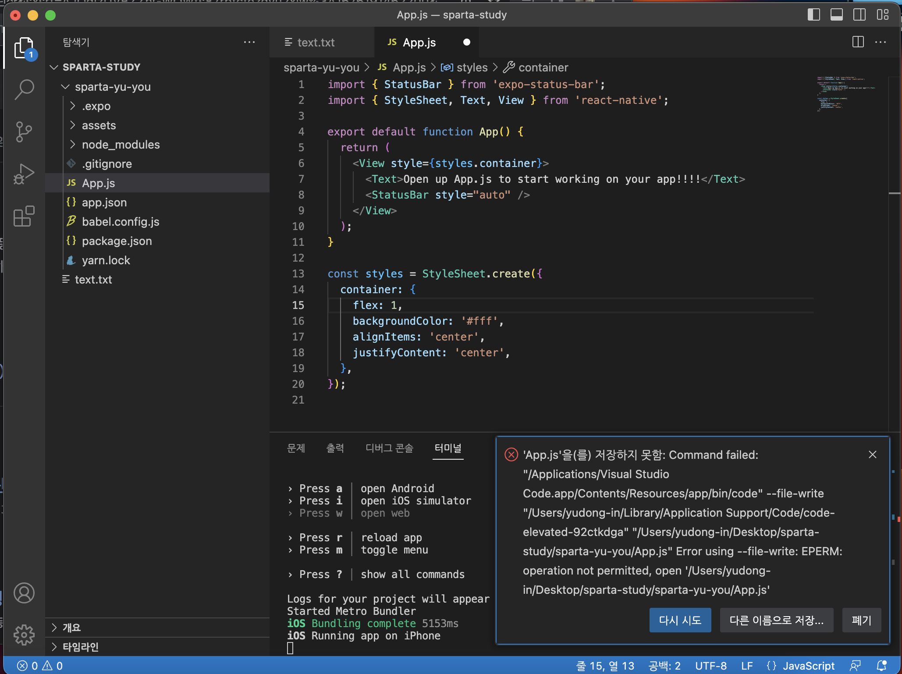Open the Manage gear menu
The image size is (902, 674).
(24, 635)
